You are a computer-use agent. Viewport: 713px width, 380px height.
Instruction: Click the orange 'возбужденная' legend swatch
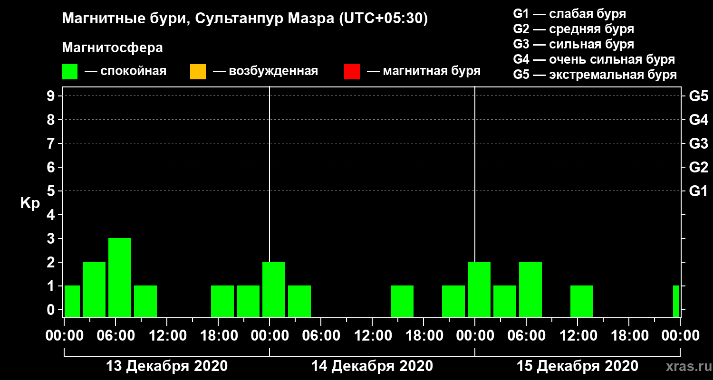198,72
